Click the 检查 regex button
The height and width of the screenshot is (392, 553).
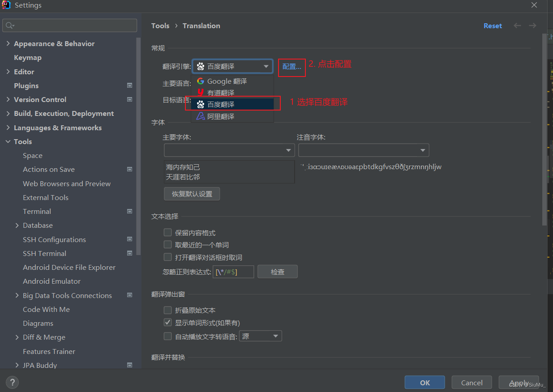(278, 272)
